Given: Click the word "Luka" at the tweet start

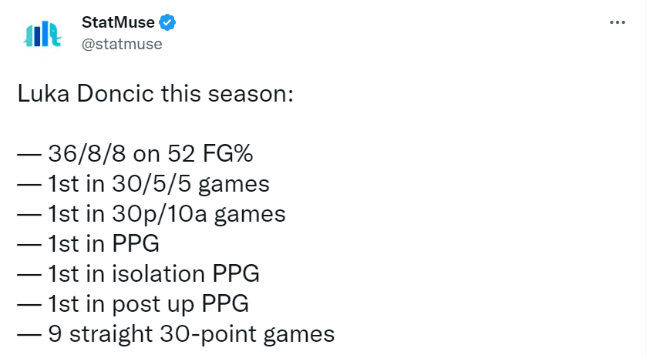Looking at the screenshot, I should 43,93.
